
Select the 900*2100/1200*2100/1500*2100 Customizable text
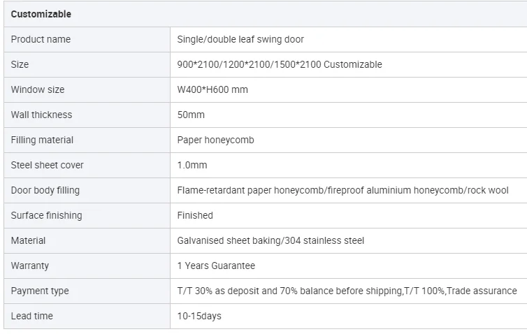click(280, 64)
